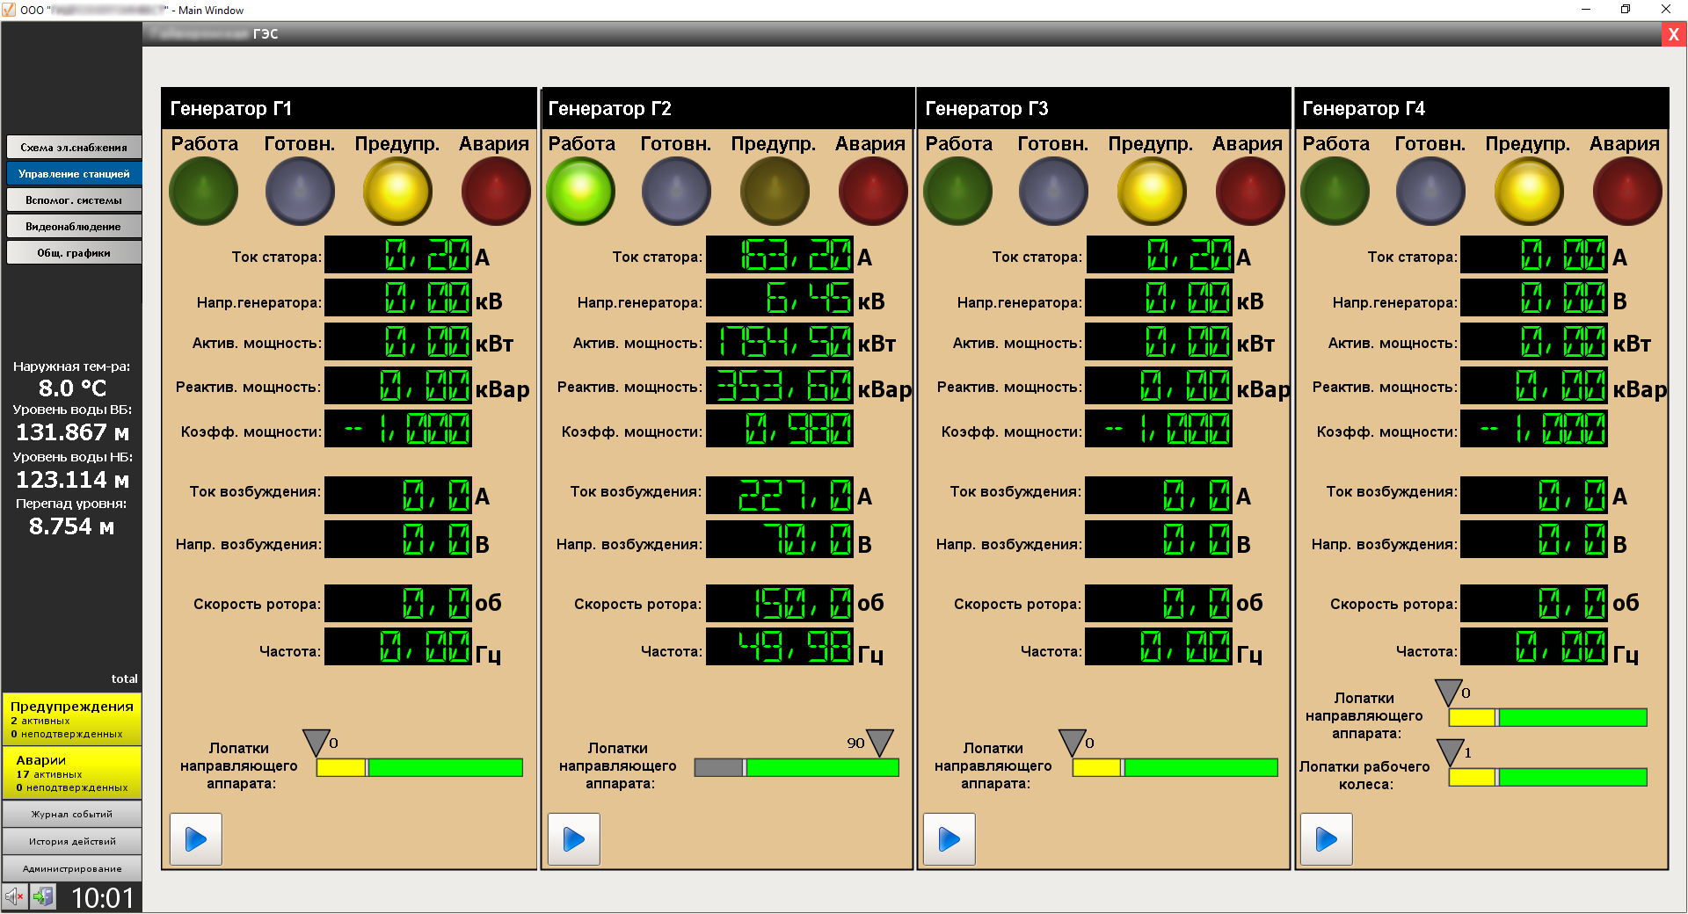The image size is (1688, 914).
Task: Click Generator Г2 Частота 49,98 display
Action: tap(780, 646)
